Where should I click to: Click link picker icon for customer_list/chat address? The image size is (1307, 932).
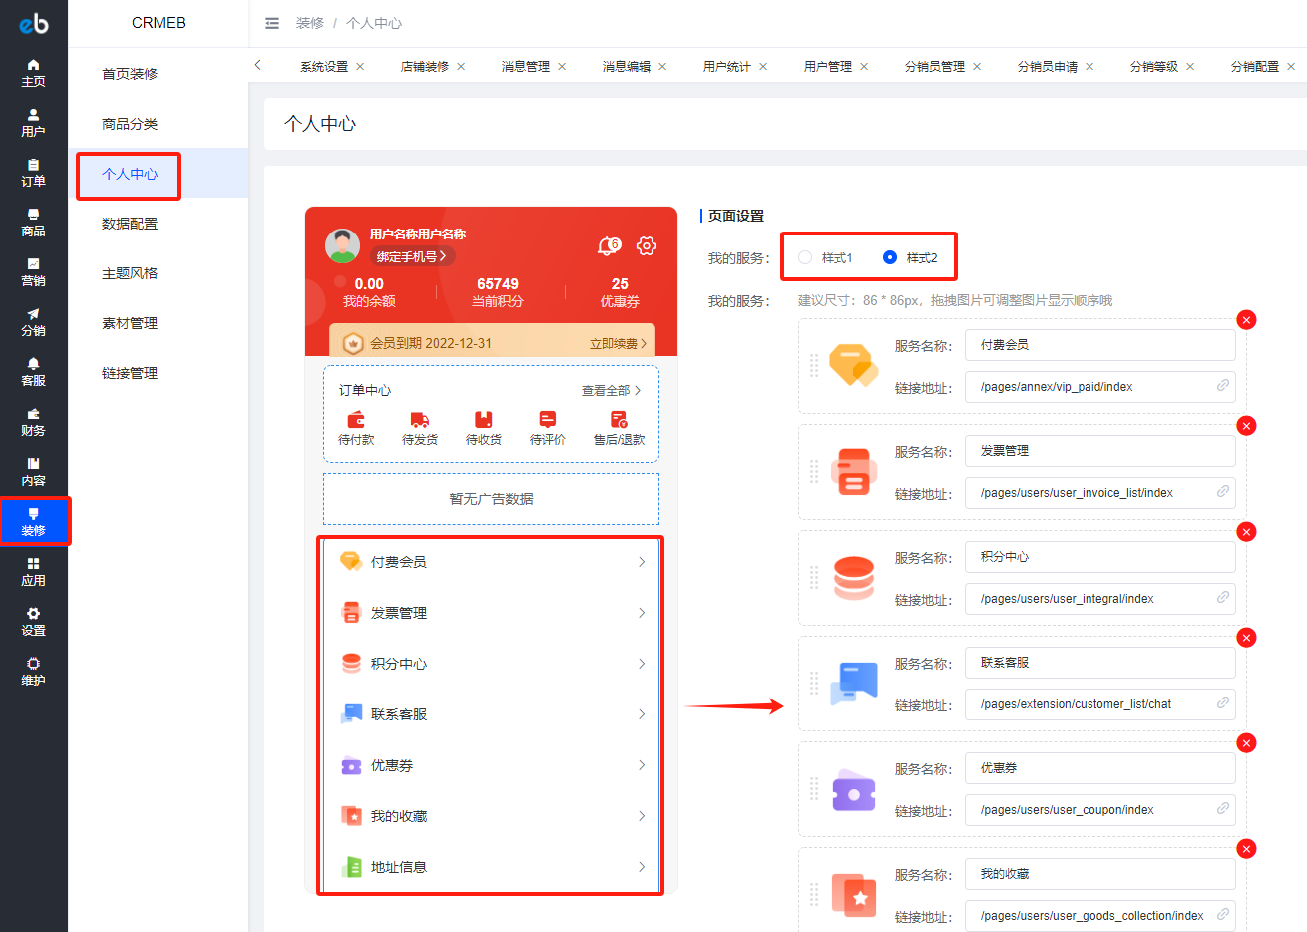[1222, 703]
